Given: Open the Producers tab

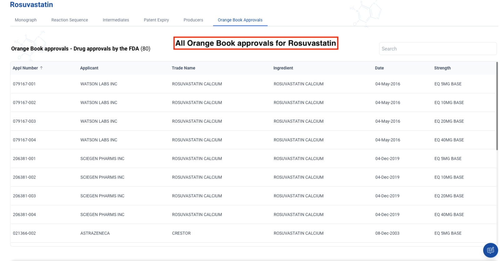Looking at the screenshot, I should (x=193, y=20).
